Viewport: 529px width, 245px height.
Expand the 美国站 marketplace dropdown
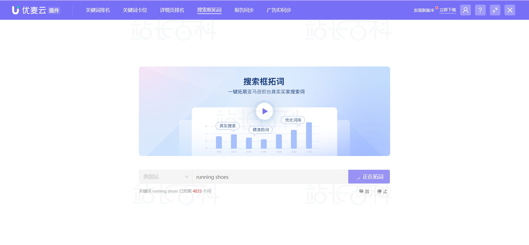coord(166,177)
